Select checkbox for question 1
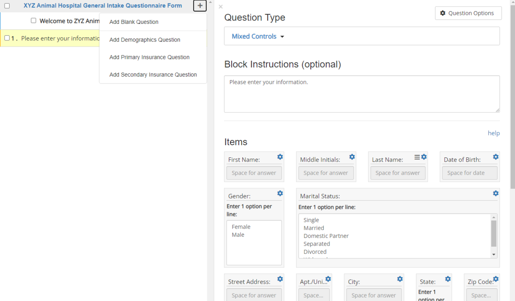Viewport: 515px width, 301px height. pos(7,38)
